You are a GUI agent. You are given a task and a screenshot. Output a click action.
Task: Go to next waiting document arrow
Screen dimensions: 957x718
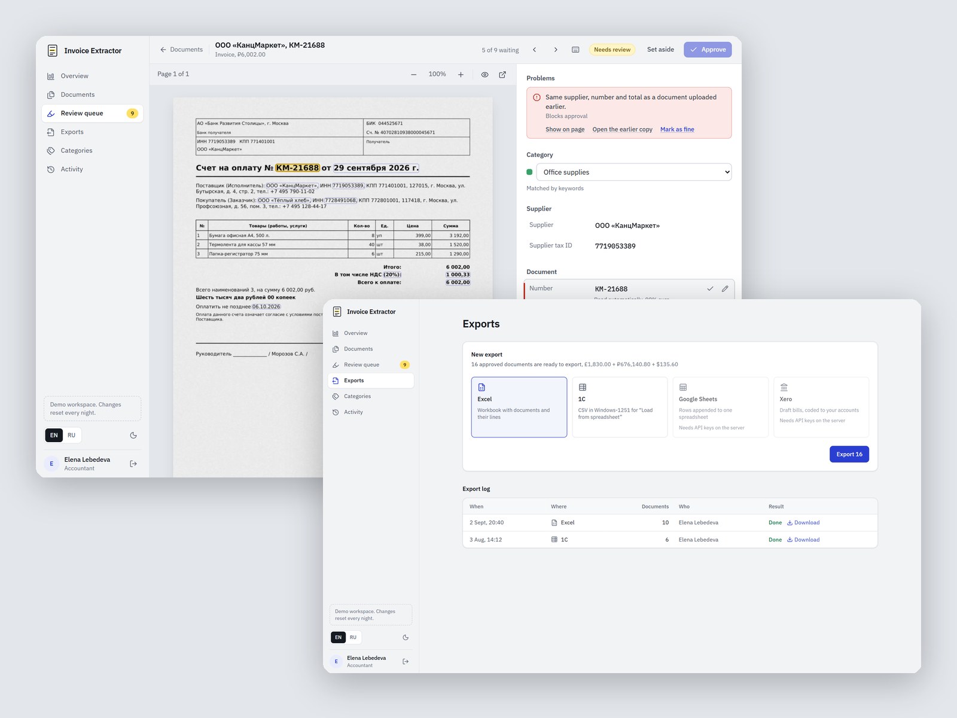(556, 50)
